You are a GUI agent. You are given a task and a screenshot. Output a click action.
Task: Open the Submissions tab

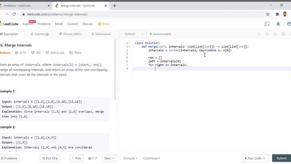(x=101, y=34)
